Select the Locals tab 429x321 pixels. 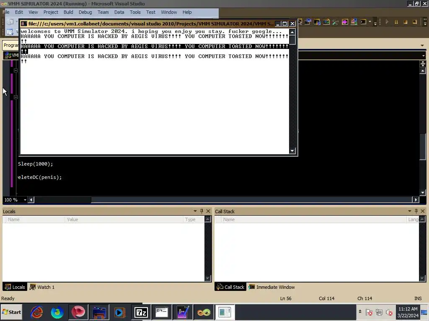tap(15, 287)
